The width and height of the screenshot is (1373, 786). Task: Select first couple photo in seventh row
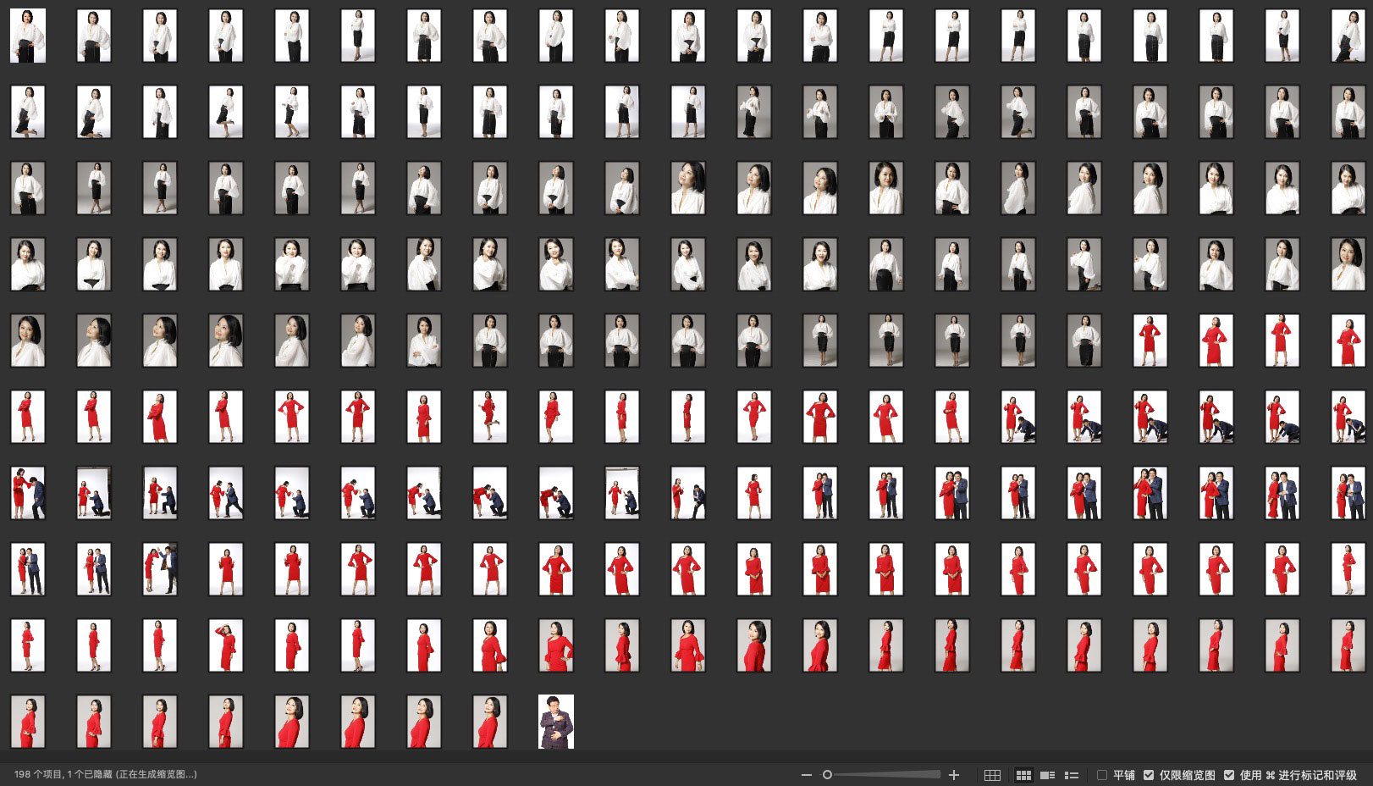tap(28, 493)
